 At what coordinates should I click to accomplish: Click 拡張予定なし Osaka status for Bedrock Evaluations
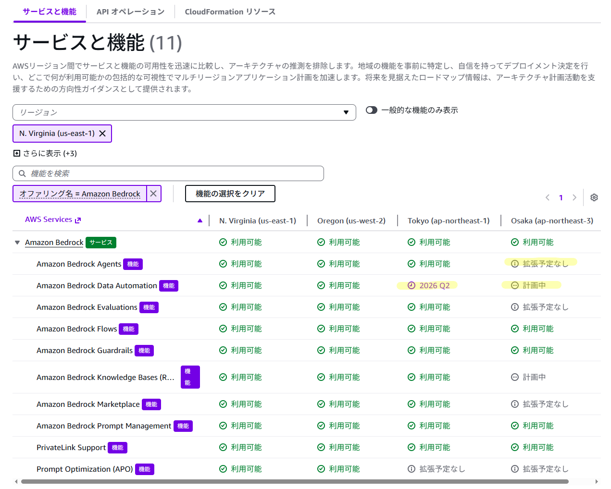click(540, 307)
